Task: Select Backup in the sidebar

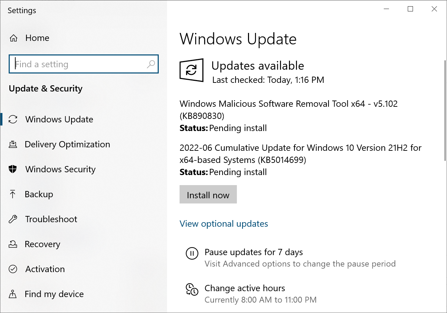Action: click(39, 194)
